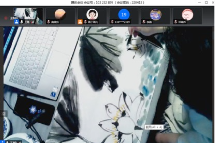This screenshot has height=143, width=215.
Task: Click the red recording indicator dot
Action: pos(6,18)
